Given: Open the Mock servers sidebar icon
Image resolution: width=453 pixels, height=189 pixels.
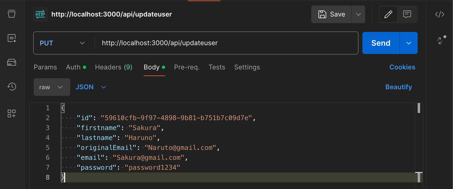Looking at the screenshot, I should click(12, 62).
